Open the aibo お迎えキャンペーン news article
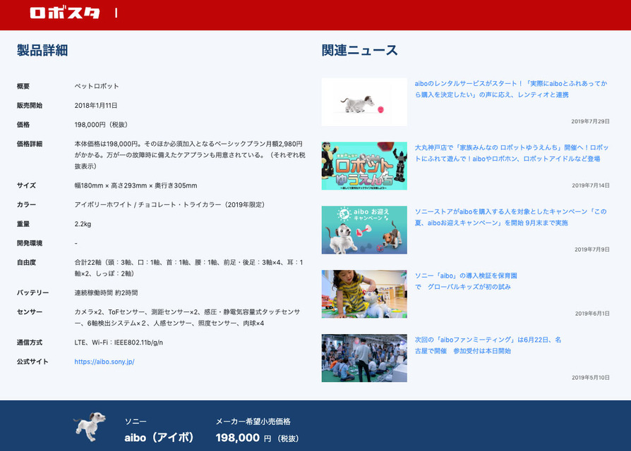Viewport: 631px width, 451px height. coord(505,218)
